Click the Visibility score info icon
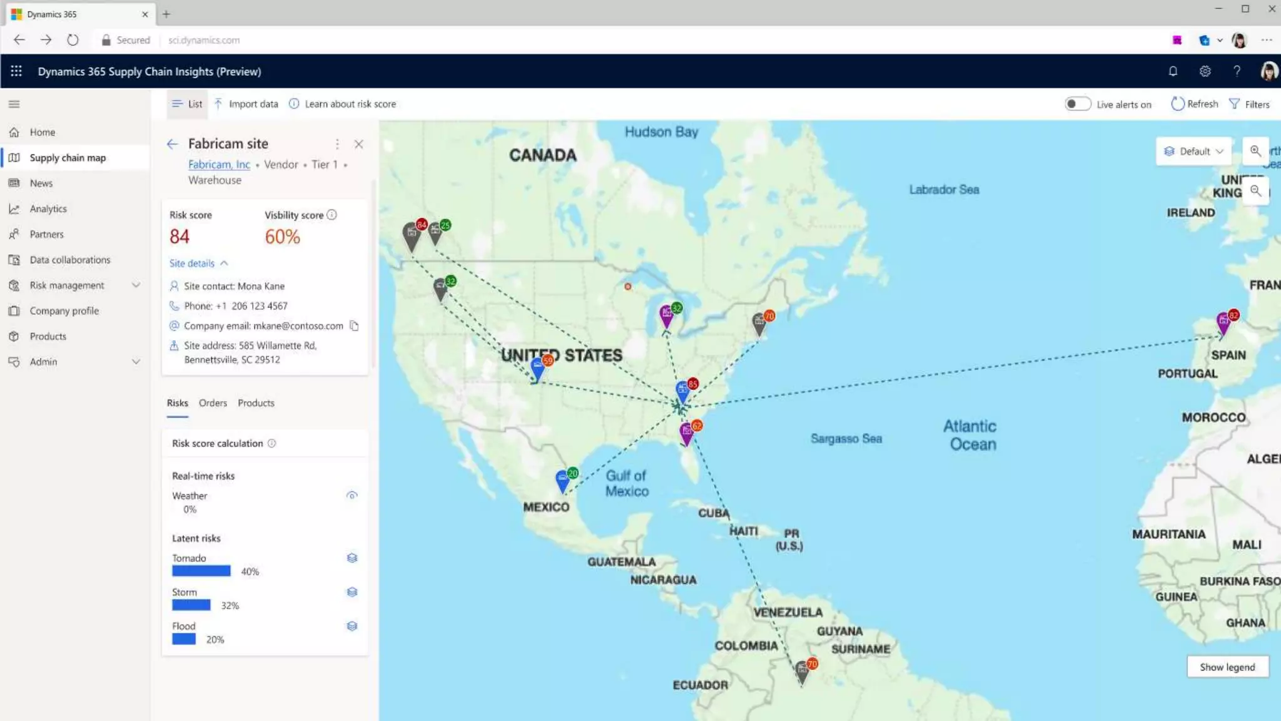Screen dimensions: 1281x721 [x=332, y=215]
